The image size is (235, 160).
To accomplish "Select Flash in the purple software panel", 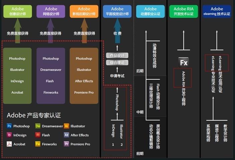I will coord(50,81).
